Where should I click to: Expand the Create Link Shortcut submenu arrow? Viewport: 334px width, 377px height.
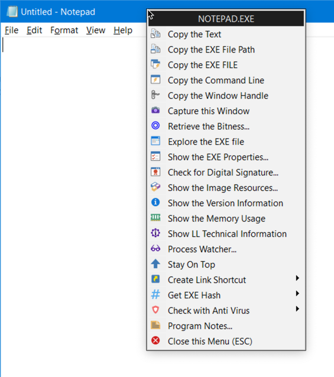(297, 278)
